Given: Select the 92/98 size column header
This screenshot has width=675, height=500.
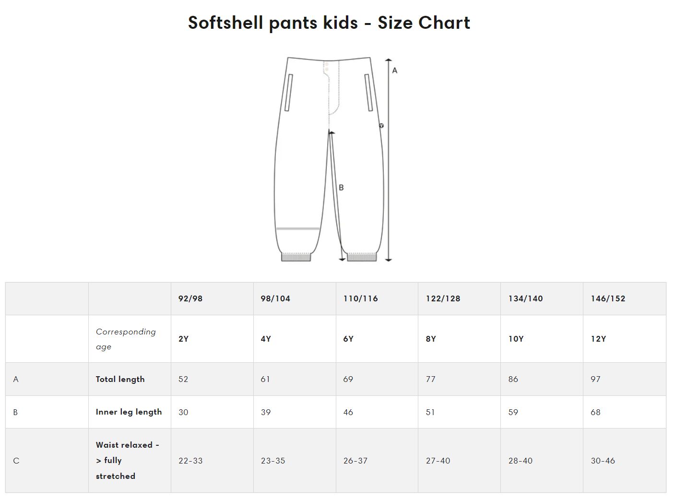Looking at the screenshot, I should pyautogui.click(x=190, y=298).
